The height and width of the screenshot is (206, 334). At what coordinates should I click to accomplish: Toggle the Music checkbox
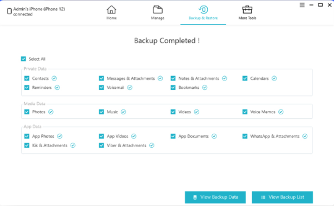click(x=101, y=112)
